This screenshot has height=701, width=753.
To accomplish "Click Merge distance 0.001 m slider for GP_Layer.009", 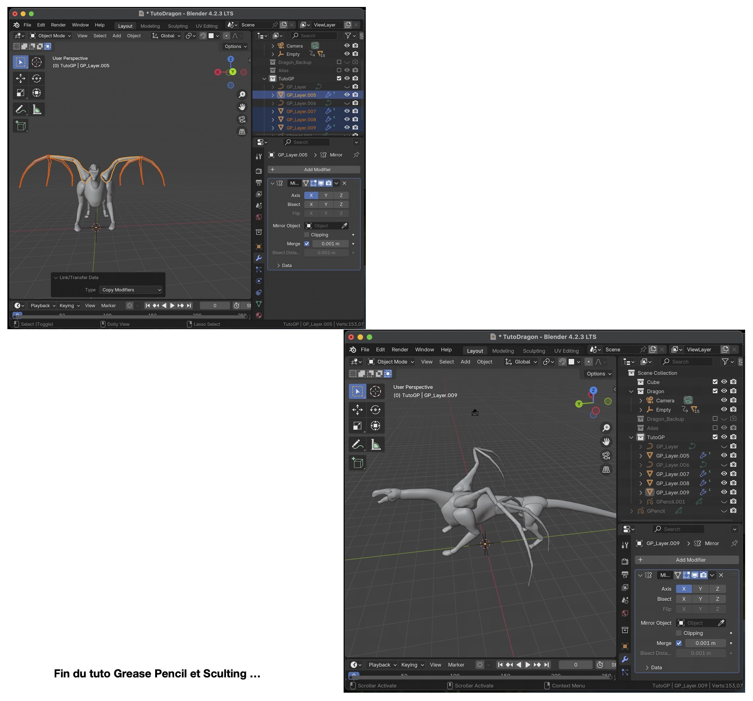I will 705,643.
